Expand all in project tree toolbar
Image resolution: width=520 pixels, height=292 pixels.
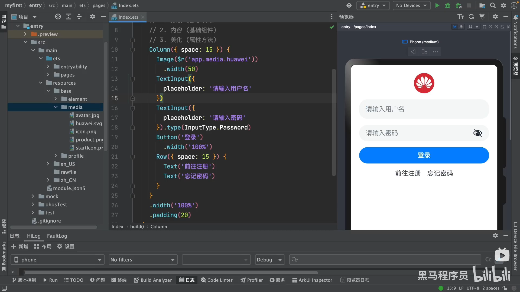[x=69, y=17]
